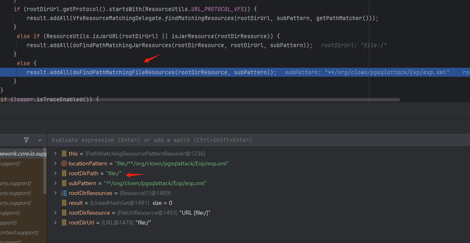
Task: Click the isJarResource method call
Action: (193, 36)
